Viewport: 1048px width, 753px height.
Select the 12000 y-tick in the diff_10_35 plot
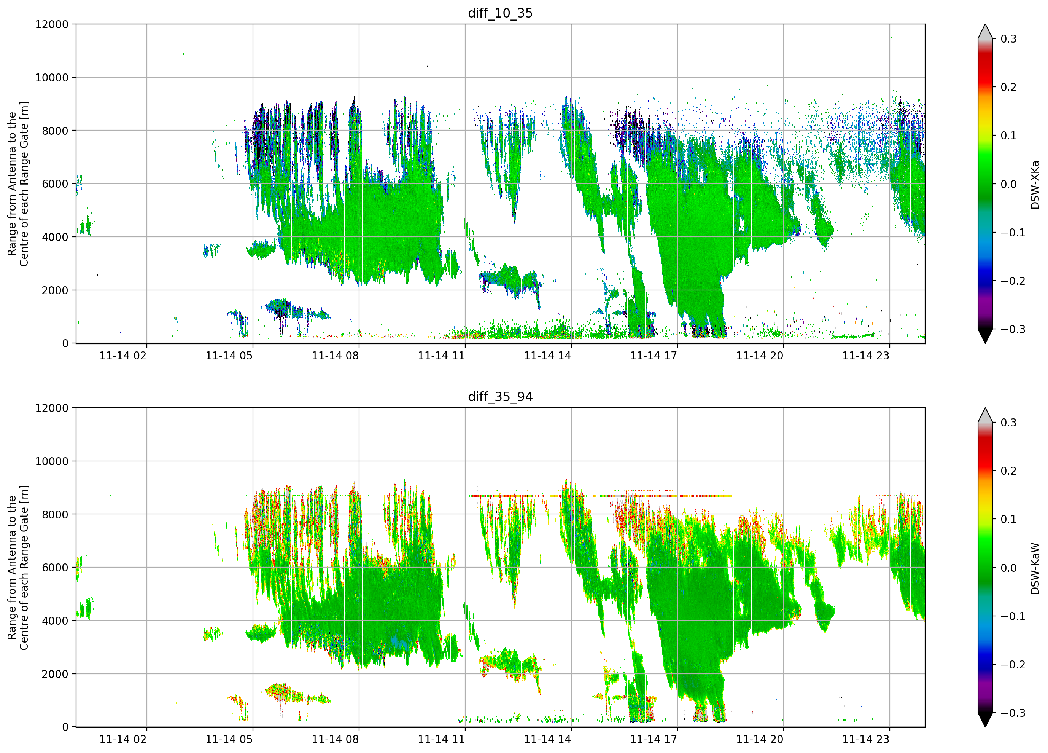pyautogui.click(x=52, y=24)
